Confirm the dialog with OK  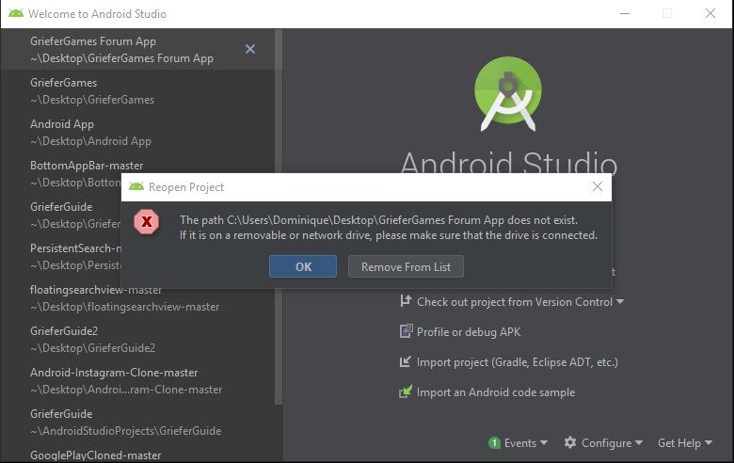[303, 266]
